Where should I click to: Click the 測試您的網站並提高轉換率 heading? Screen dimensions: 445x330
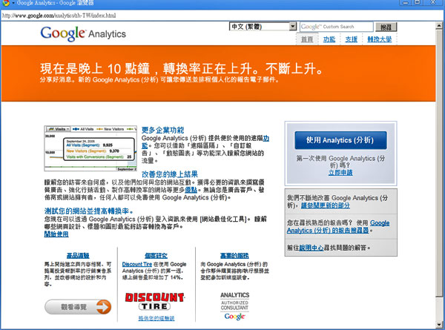(89, 211)
